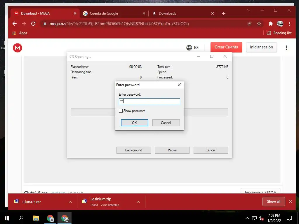Open the ES language selector
The width and height of the screenshot is (299, 224).
point(192,48)
